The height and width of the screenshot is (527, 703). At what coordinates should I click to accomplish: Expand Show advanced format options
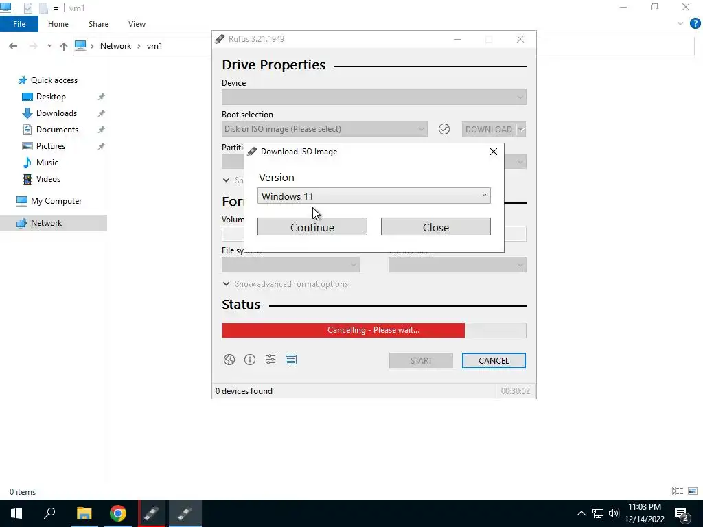[285, 284]
